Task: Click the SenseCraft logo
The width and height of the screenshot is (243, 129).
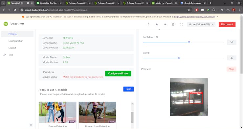Action: 6,24
